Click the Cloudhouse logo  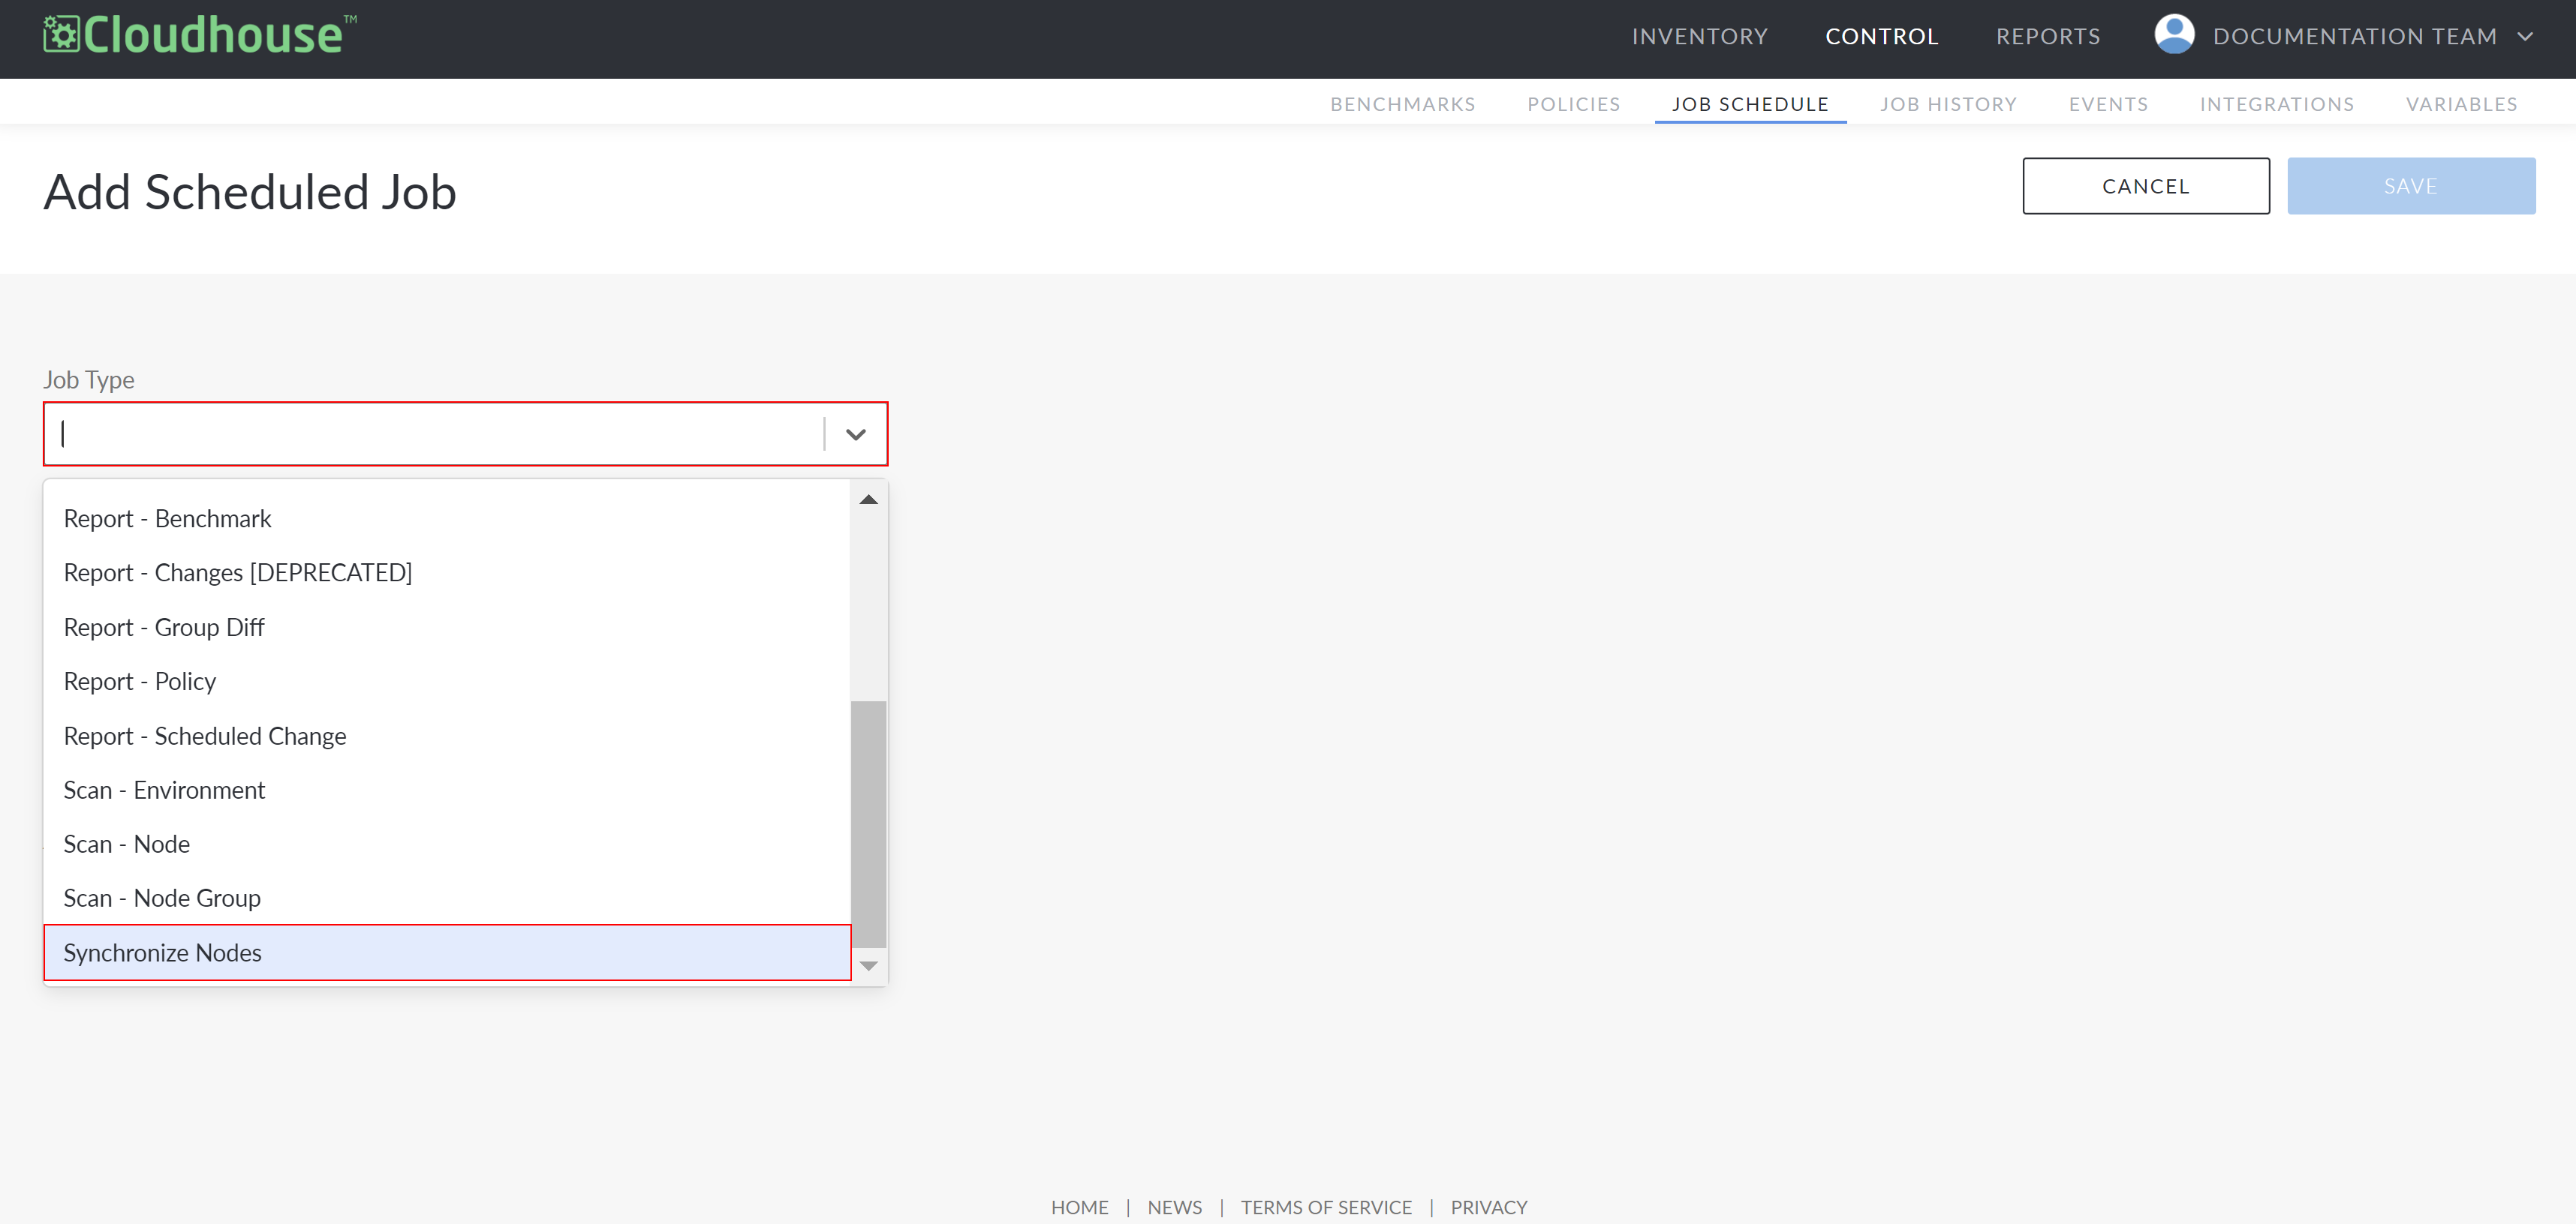point(199,35)
